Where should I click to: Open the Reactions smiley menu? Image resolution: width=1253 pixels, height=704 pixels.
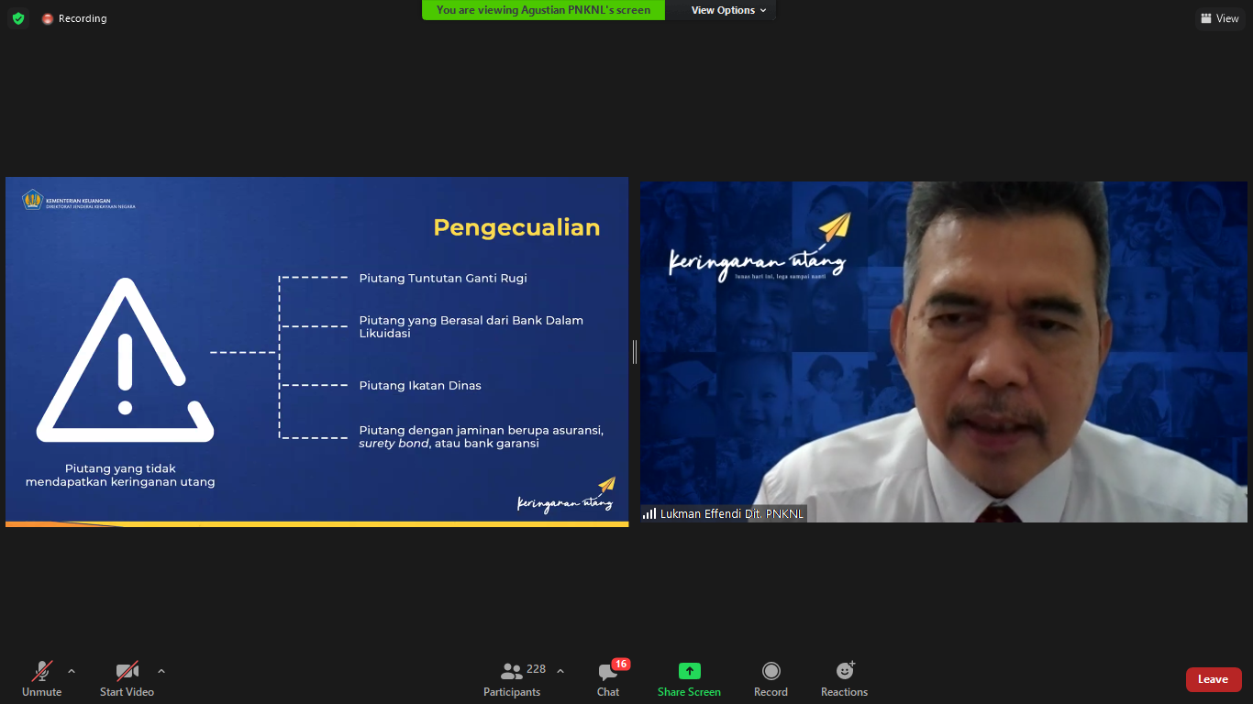(844, 671)
